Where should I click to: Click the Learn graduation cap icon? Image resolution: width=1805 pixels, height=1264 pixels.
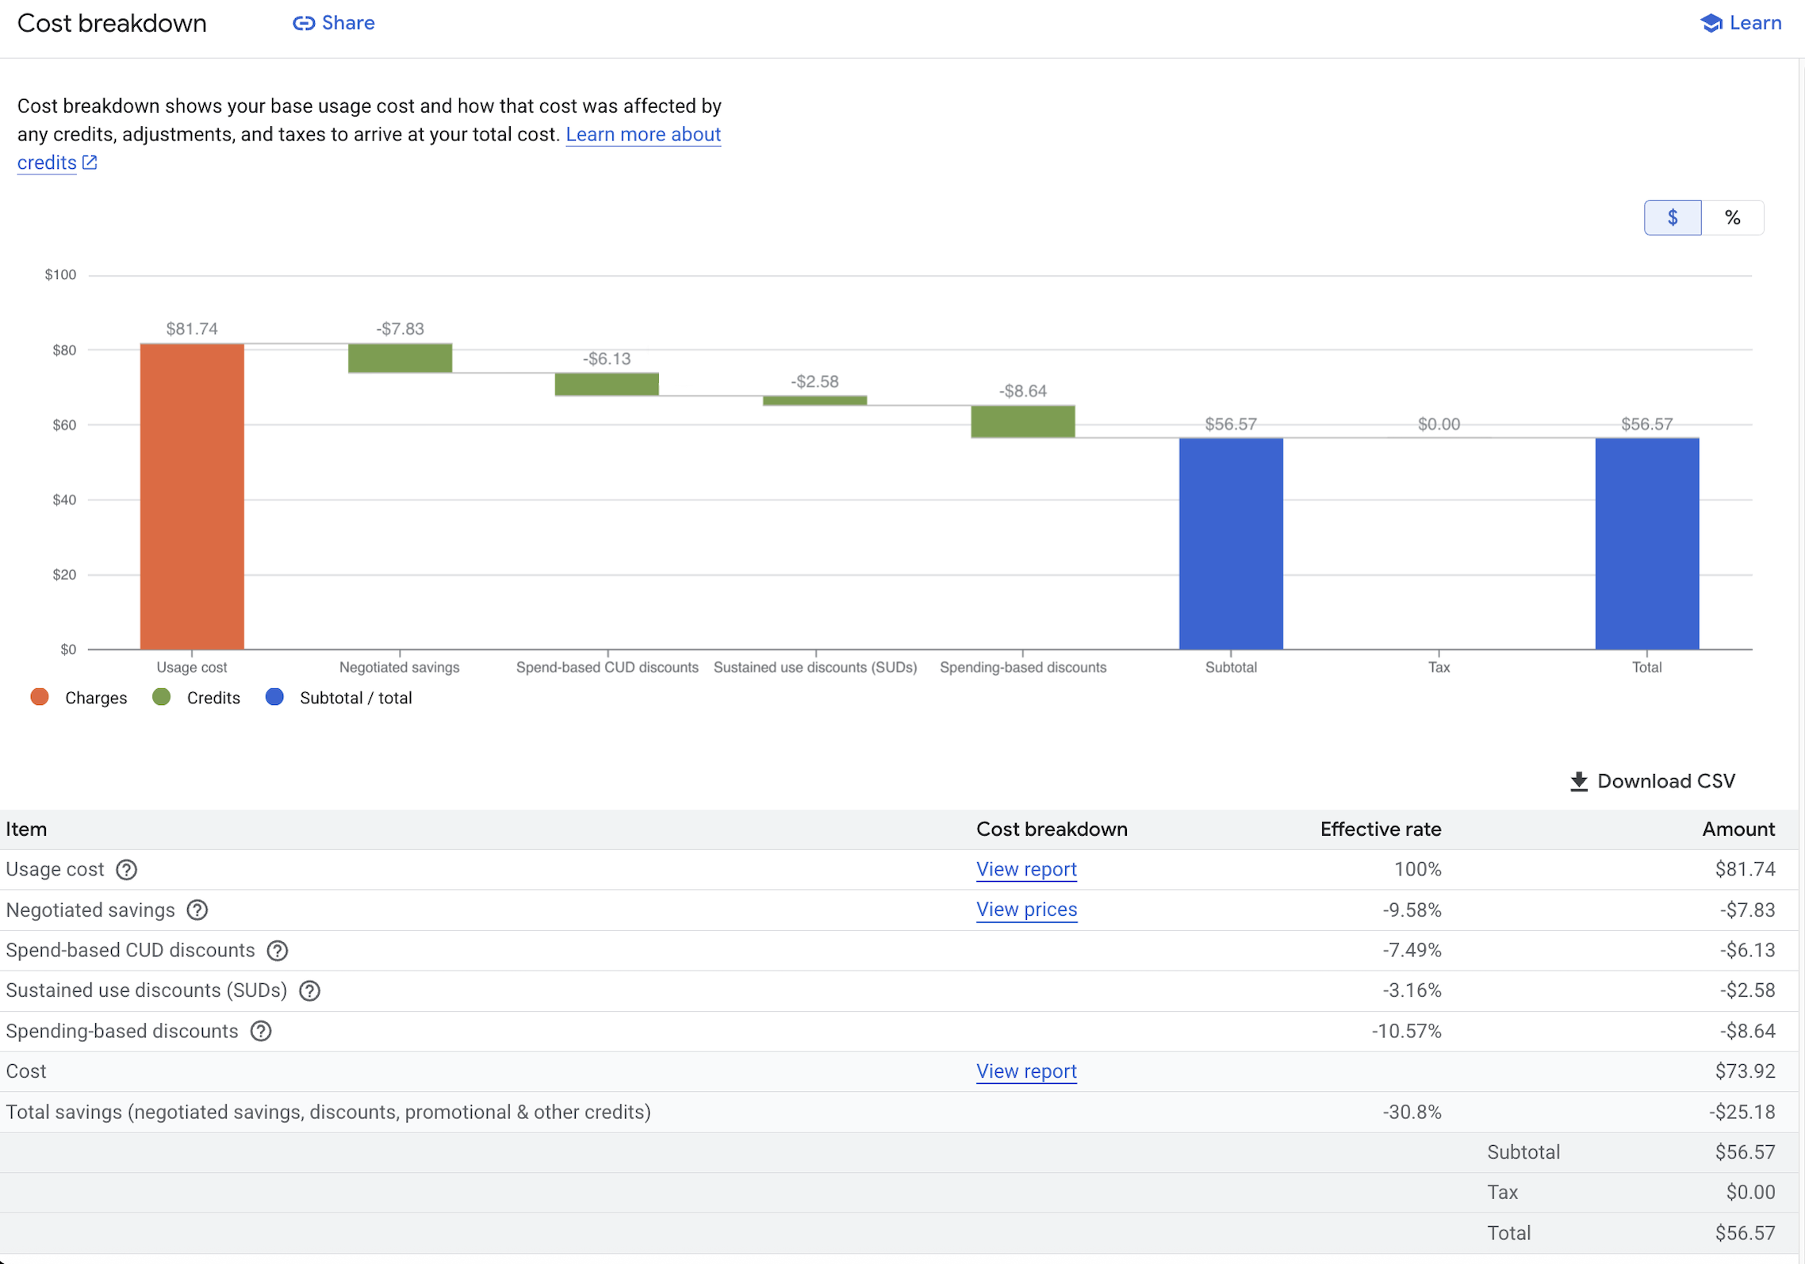1711,23
